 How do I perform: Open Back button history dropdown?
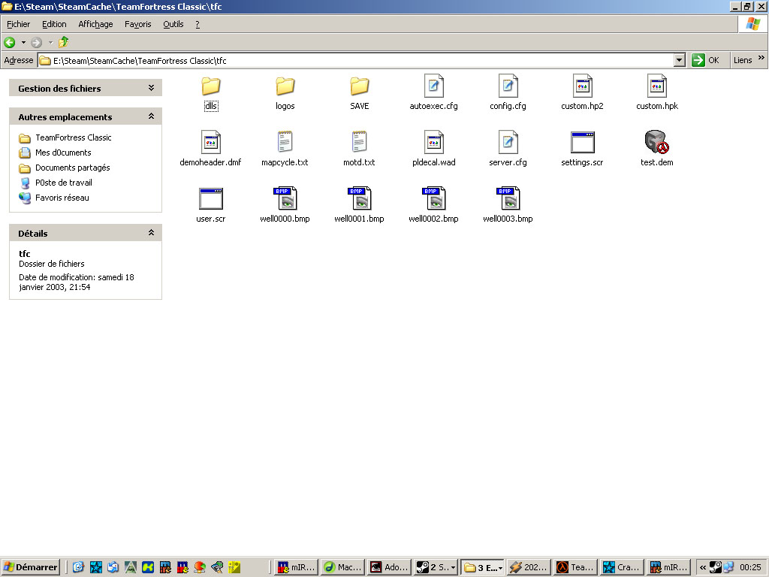coord(23,42)
